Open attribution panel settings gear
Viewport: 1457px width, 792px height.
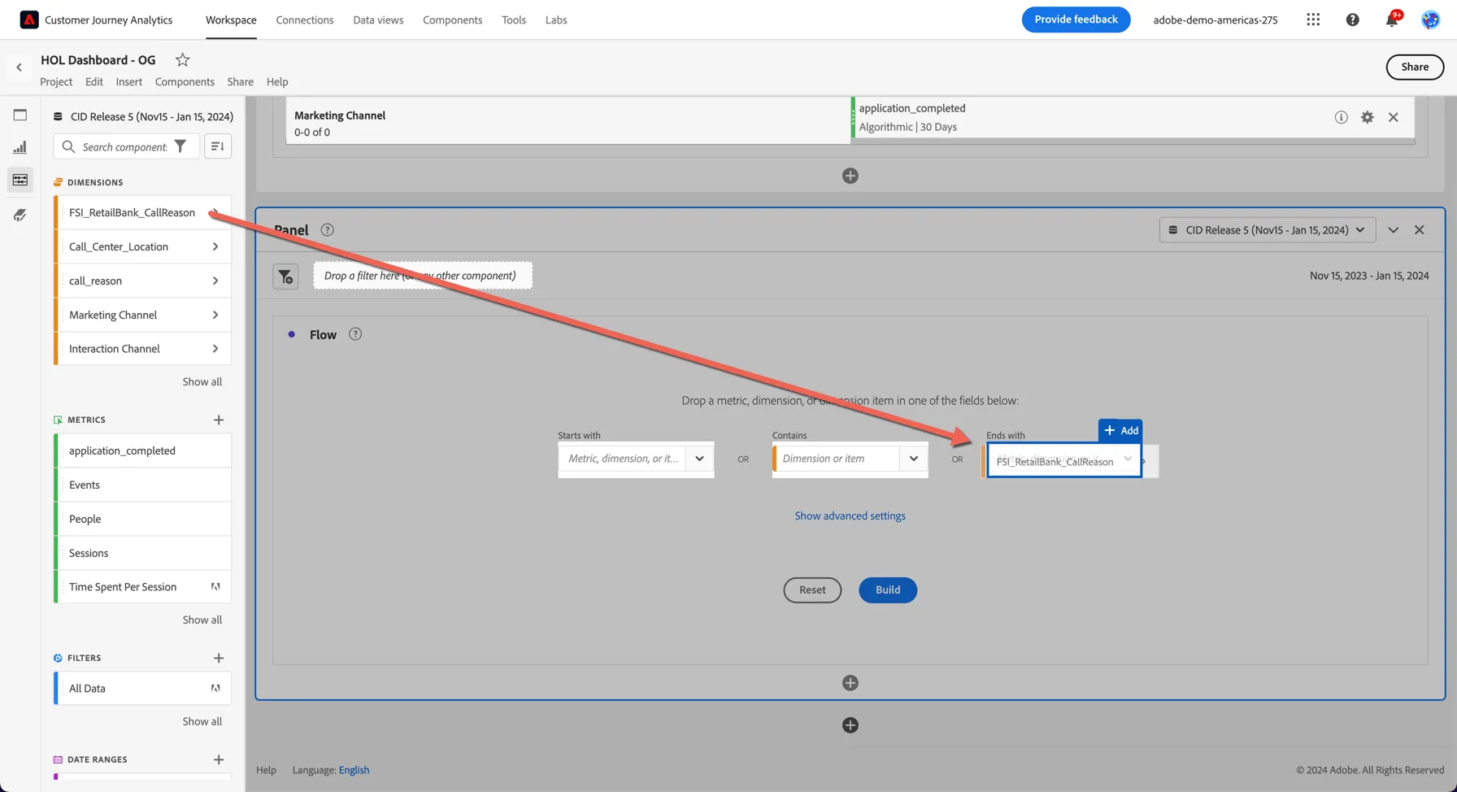coord(1368,117)
